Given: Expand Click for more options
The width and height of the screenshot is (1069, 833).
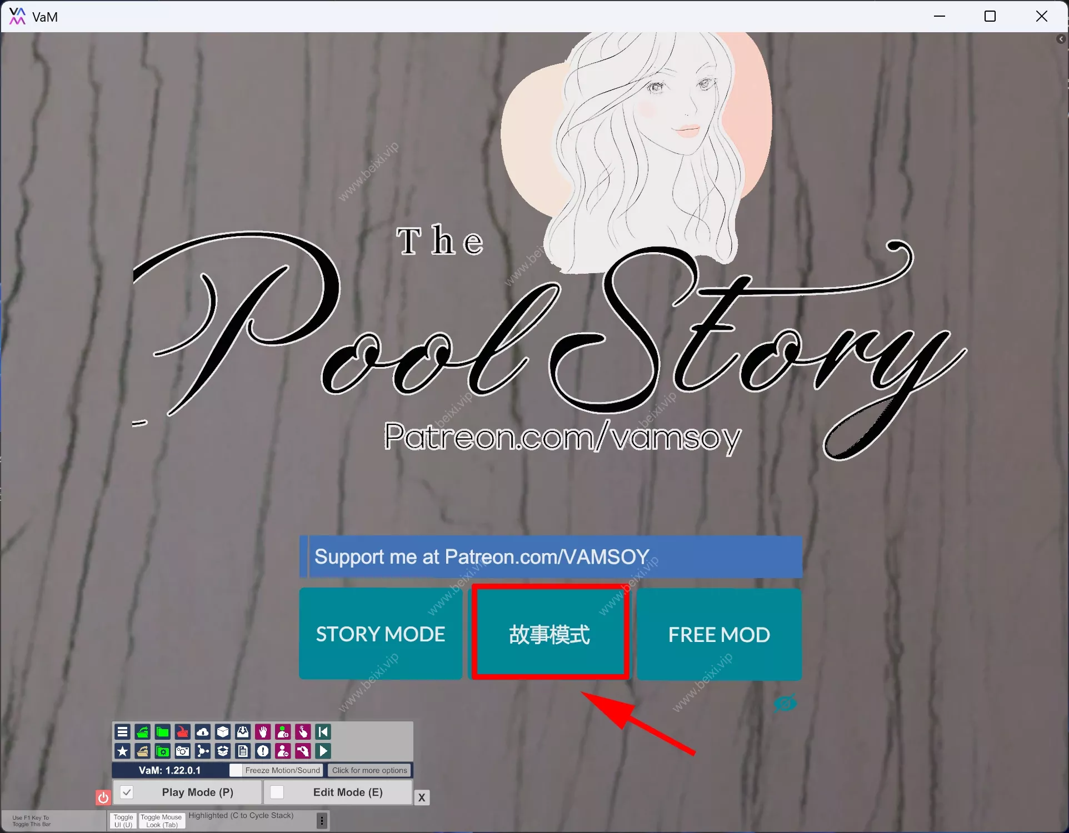Looking at the screenshot, I should 369,770.
